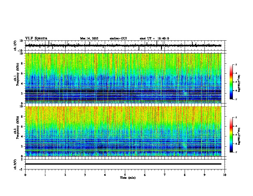Image resolution: width=253 pixels, height=196 pixels.
Task: Click the "Time (min)" axis label
Action: click(x=128, y=178)
